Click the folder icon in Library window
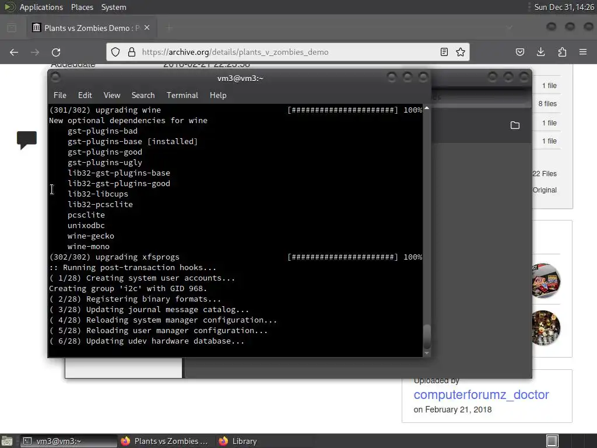Viewport: 597px width, 448px height. point(515,125)
